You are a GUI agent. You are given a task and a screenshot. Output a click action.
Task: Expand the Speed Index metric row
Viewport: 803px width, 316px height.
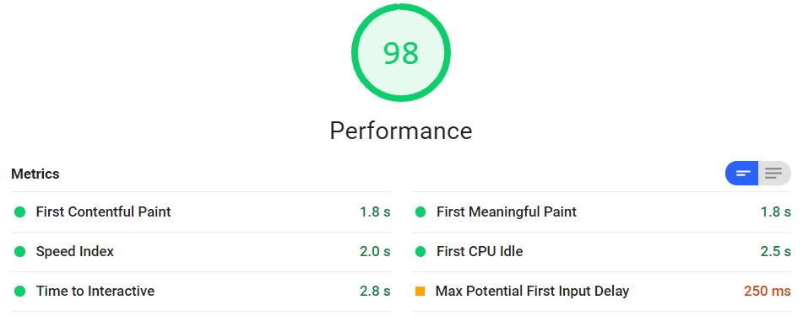200,252
